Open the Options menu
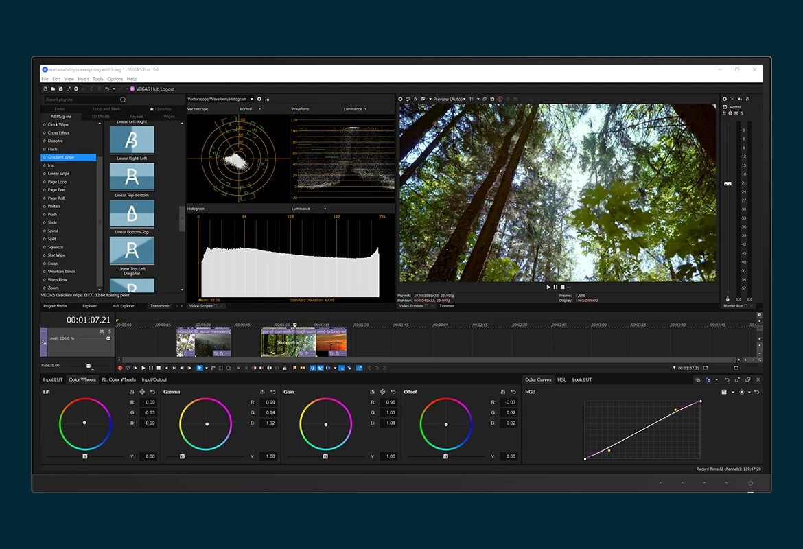803x549 pixels. pos(115,78)
